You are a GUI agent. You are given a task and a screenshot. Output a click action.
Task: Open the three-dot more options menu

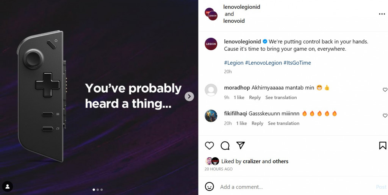382,14
